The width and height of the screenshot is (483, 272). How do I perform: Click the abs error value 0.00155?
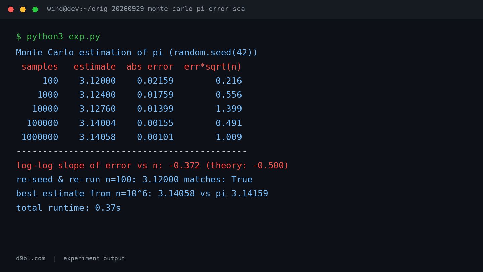point(155,123)
